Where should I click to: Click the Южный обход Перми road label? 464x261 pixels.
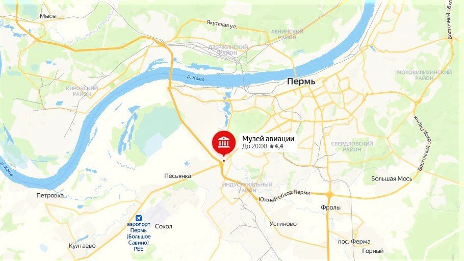tap(285, 196)
